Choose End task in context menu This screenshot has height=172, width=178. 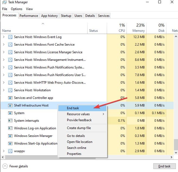(x=82, y=108)
